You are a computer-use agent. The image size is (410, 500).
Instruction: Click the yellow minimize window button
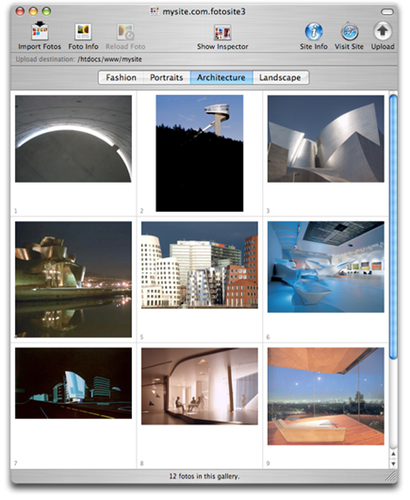coord(33,11)
